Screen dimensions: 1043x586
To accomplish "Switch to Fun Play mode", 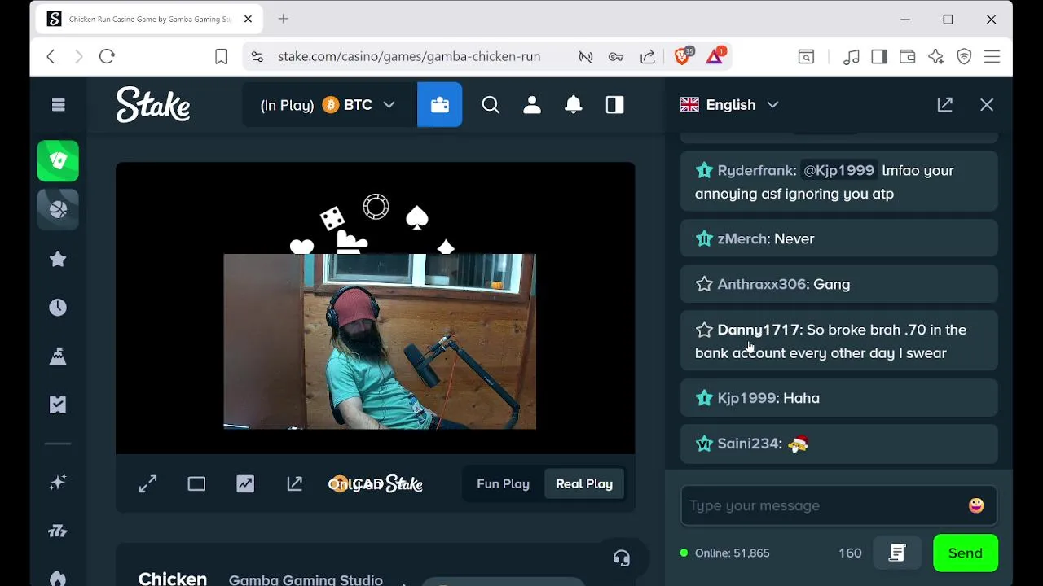I will [x=503, y=484].
